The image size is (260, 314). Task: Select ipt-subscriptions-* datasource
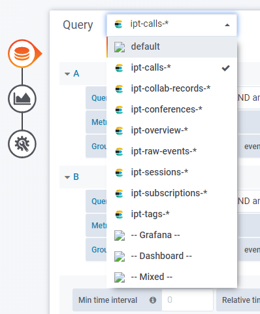172,194
